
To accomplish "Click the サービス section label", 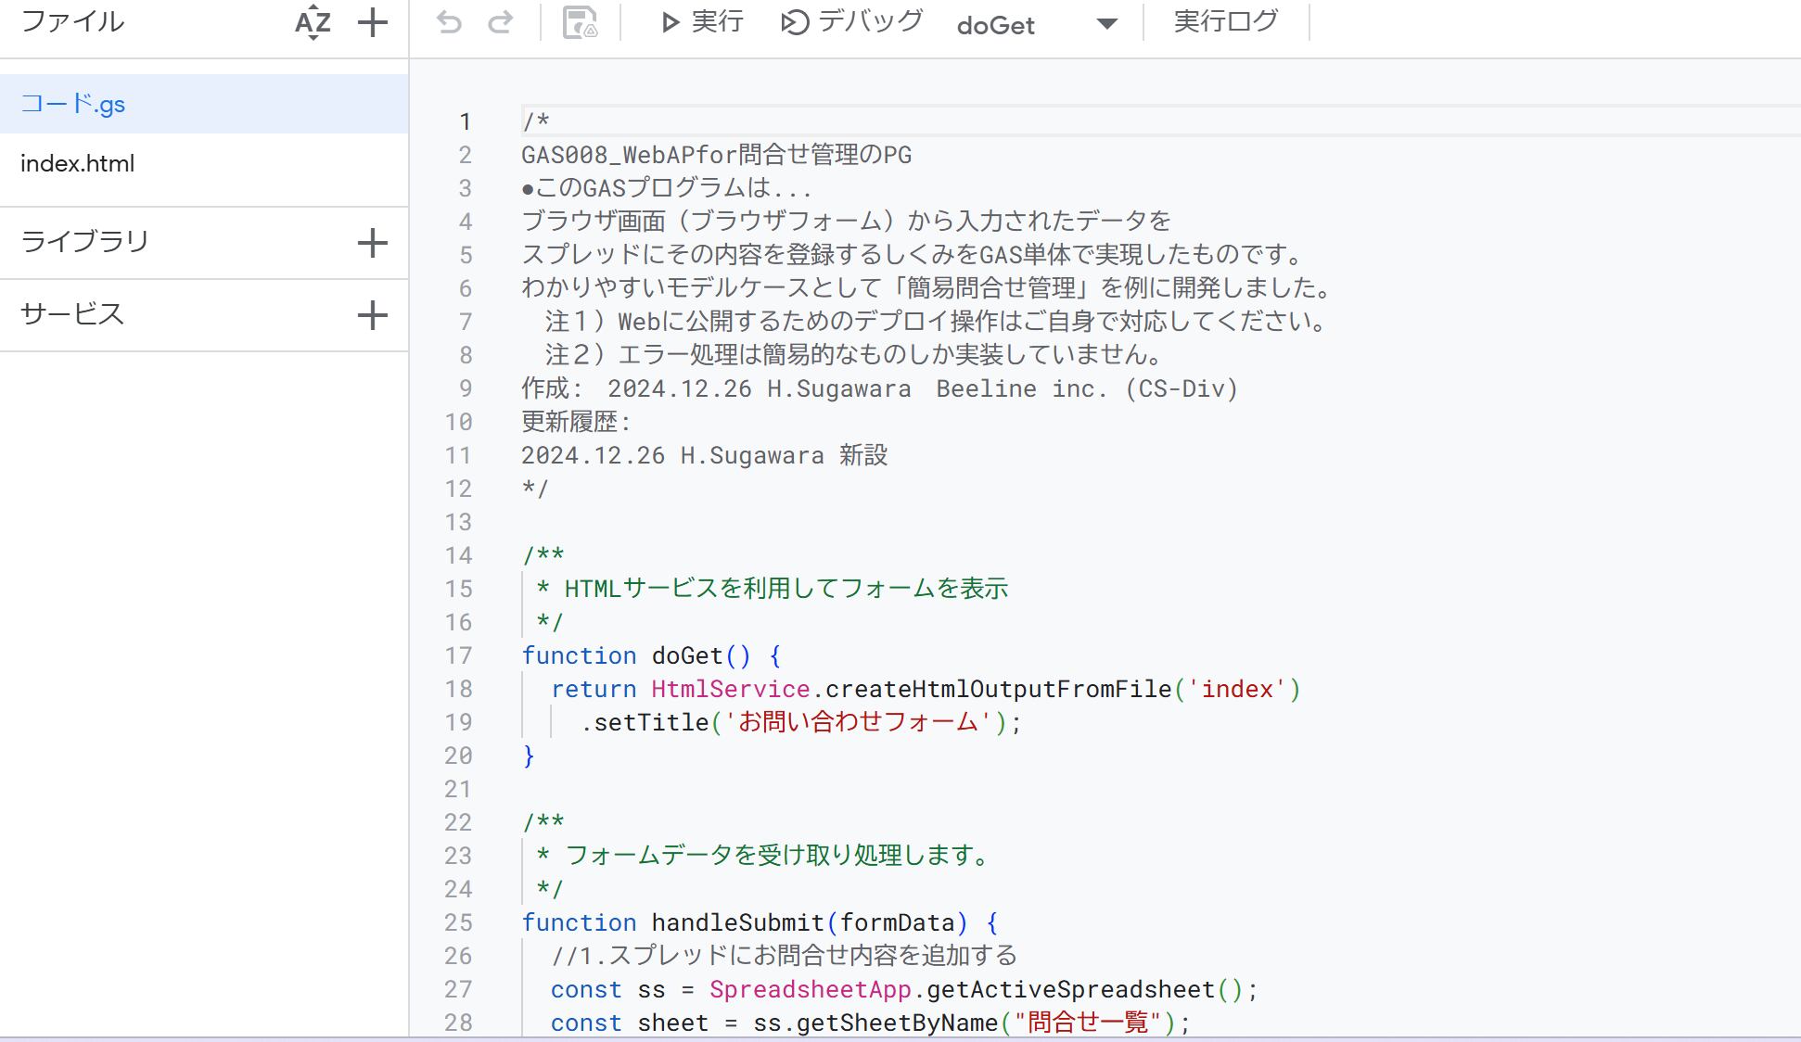I will click(x=72, y=314).
